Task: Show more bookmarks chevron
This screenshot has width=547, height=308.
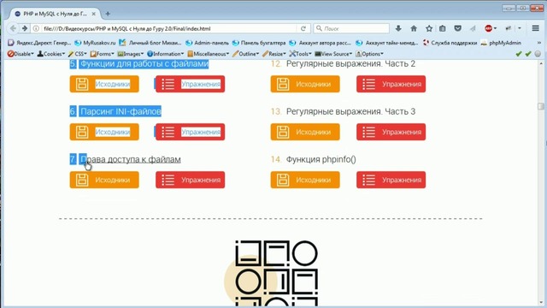Action: [539, 43]
